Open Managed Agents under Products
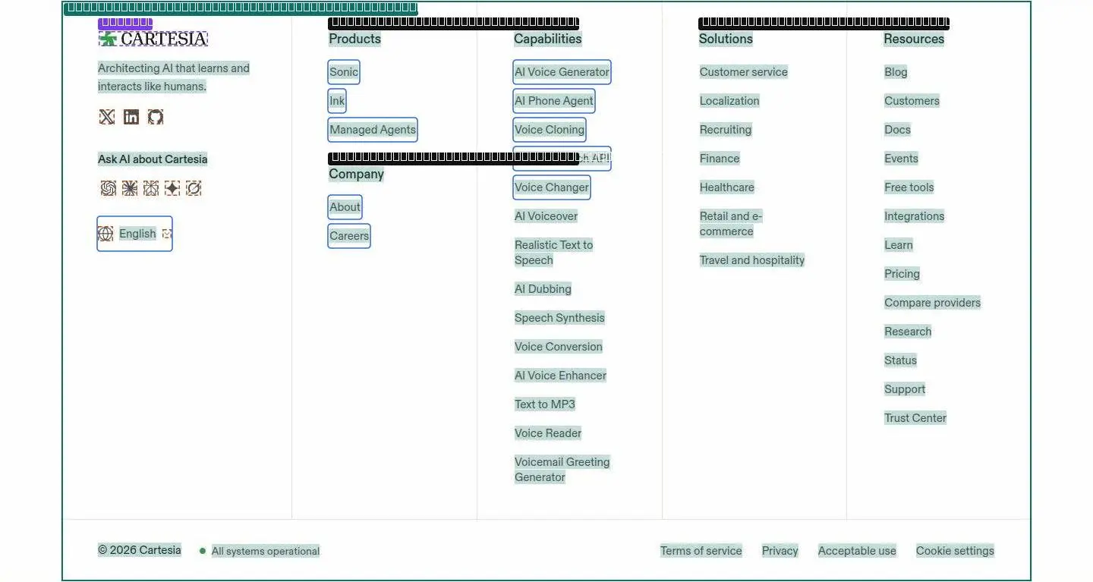Viewport: 1093px width, 582px height. tap(373, 130)
